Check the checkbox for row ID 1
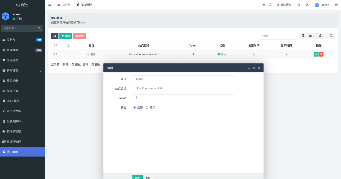Screen dimensions: 341x179 pyautogui.click(x=56, y=54)
